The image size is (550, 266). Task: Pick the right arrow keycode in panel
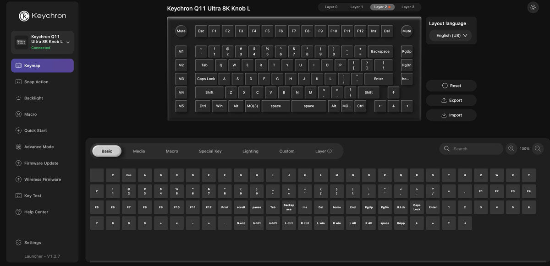click(x=465, y=223)
